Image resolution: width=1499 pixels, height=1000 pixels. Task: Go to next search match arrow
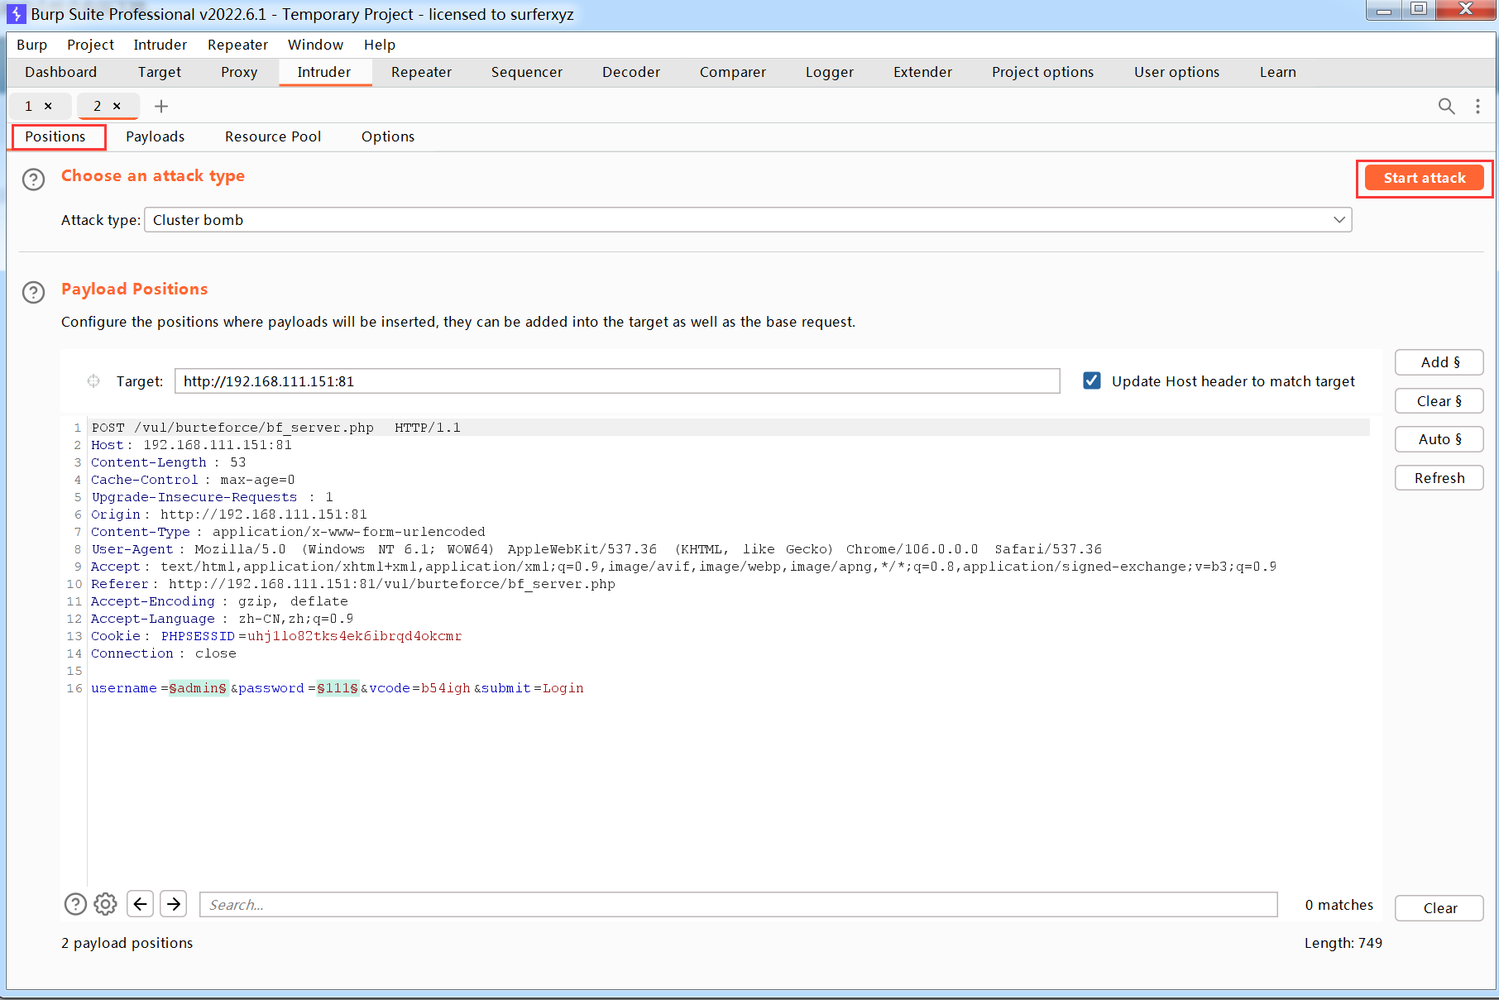click(174, 904)
